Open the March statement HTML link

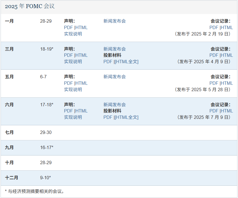coord(81,55)
